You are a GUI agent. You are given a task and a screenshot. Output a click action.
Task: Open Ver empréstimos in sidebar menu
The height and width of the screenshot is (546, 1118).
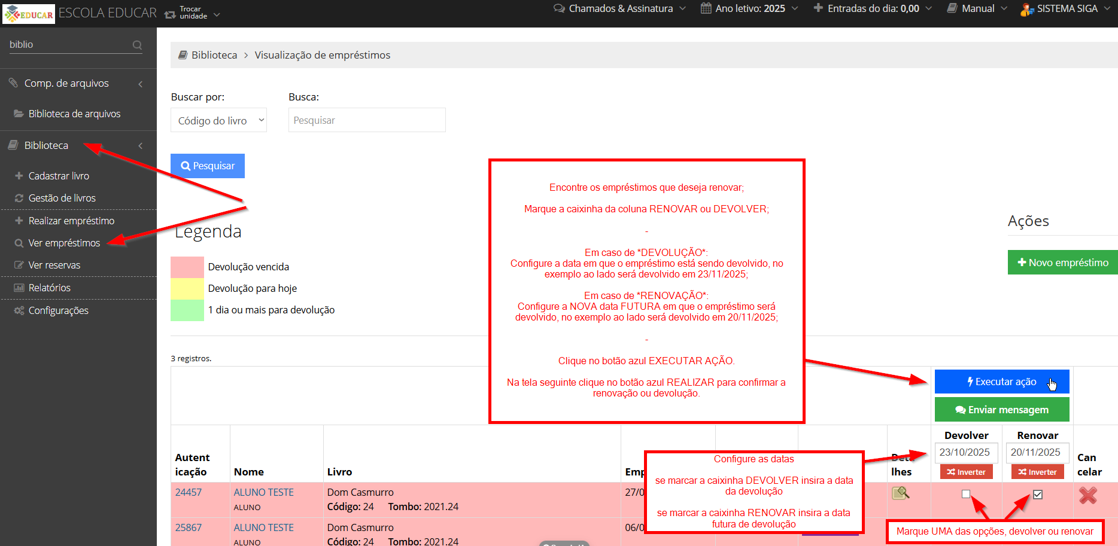coord(64,243)
